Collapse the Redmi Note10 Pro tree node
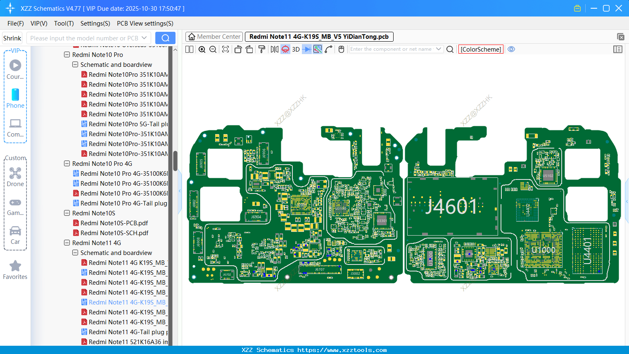The height and width of the screenshot is (354, 629). (x=67, y=54)
